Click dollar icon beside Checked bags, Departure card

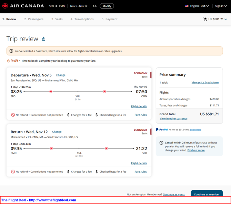97,115
